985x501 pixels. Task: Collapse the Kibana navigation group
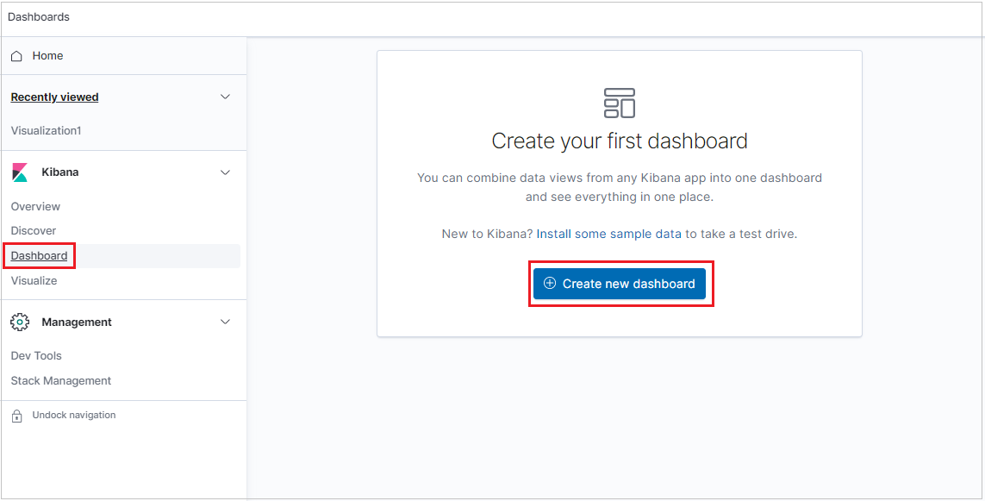225,172
